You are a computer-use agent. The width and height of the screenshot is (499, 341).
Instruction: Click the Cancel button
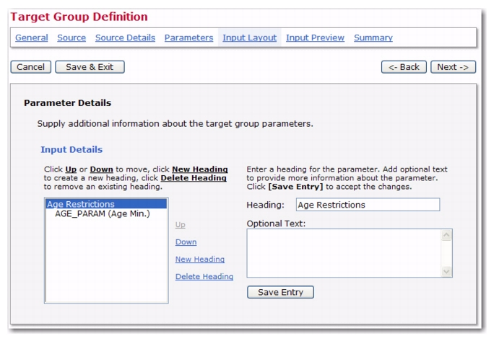pos(30,67)
